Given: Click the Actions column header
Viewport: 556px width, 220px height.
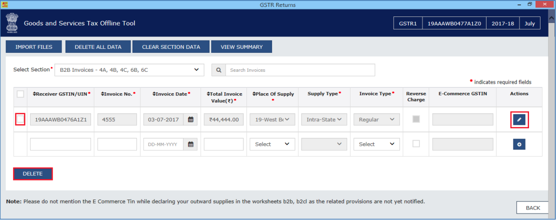Looking at the screenshot, I should click(x=519, y=94).
